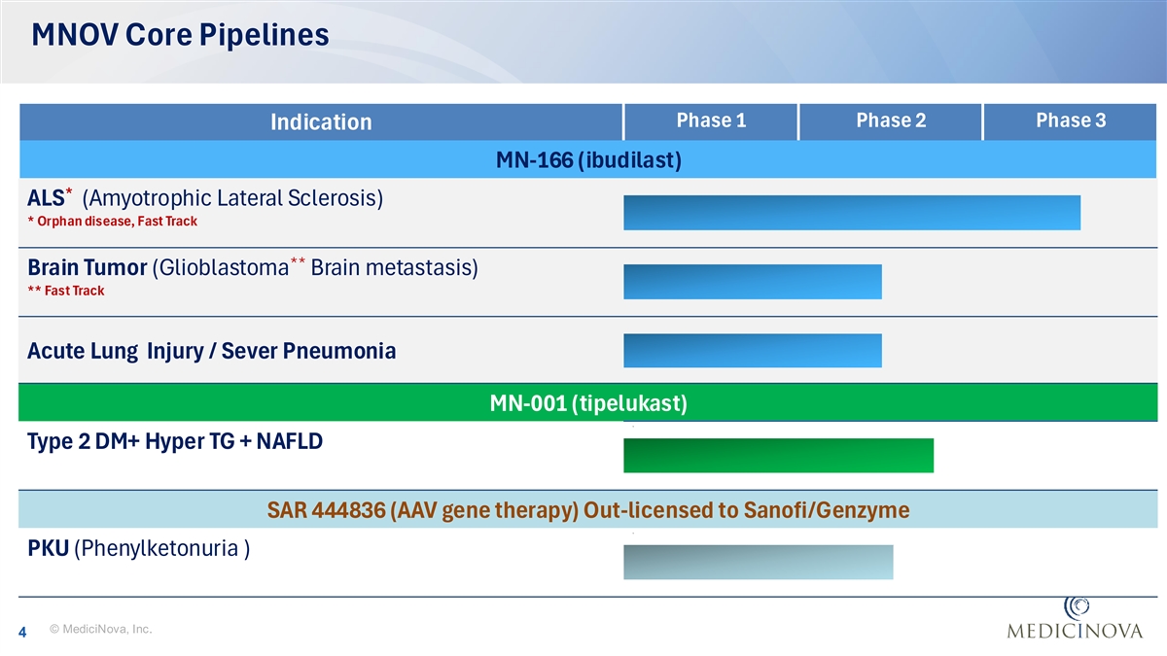
Task: Select the Phase 2 column header
Action: pyautogui.click(x=891, y=121)
